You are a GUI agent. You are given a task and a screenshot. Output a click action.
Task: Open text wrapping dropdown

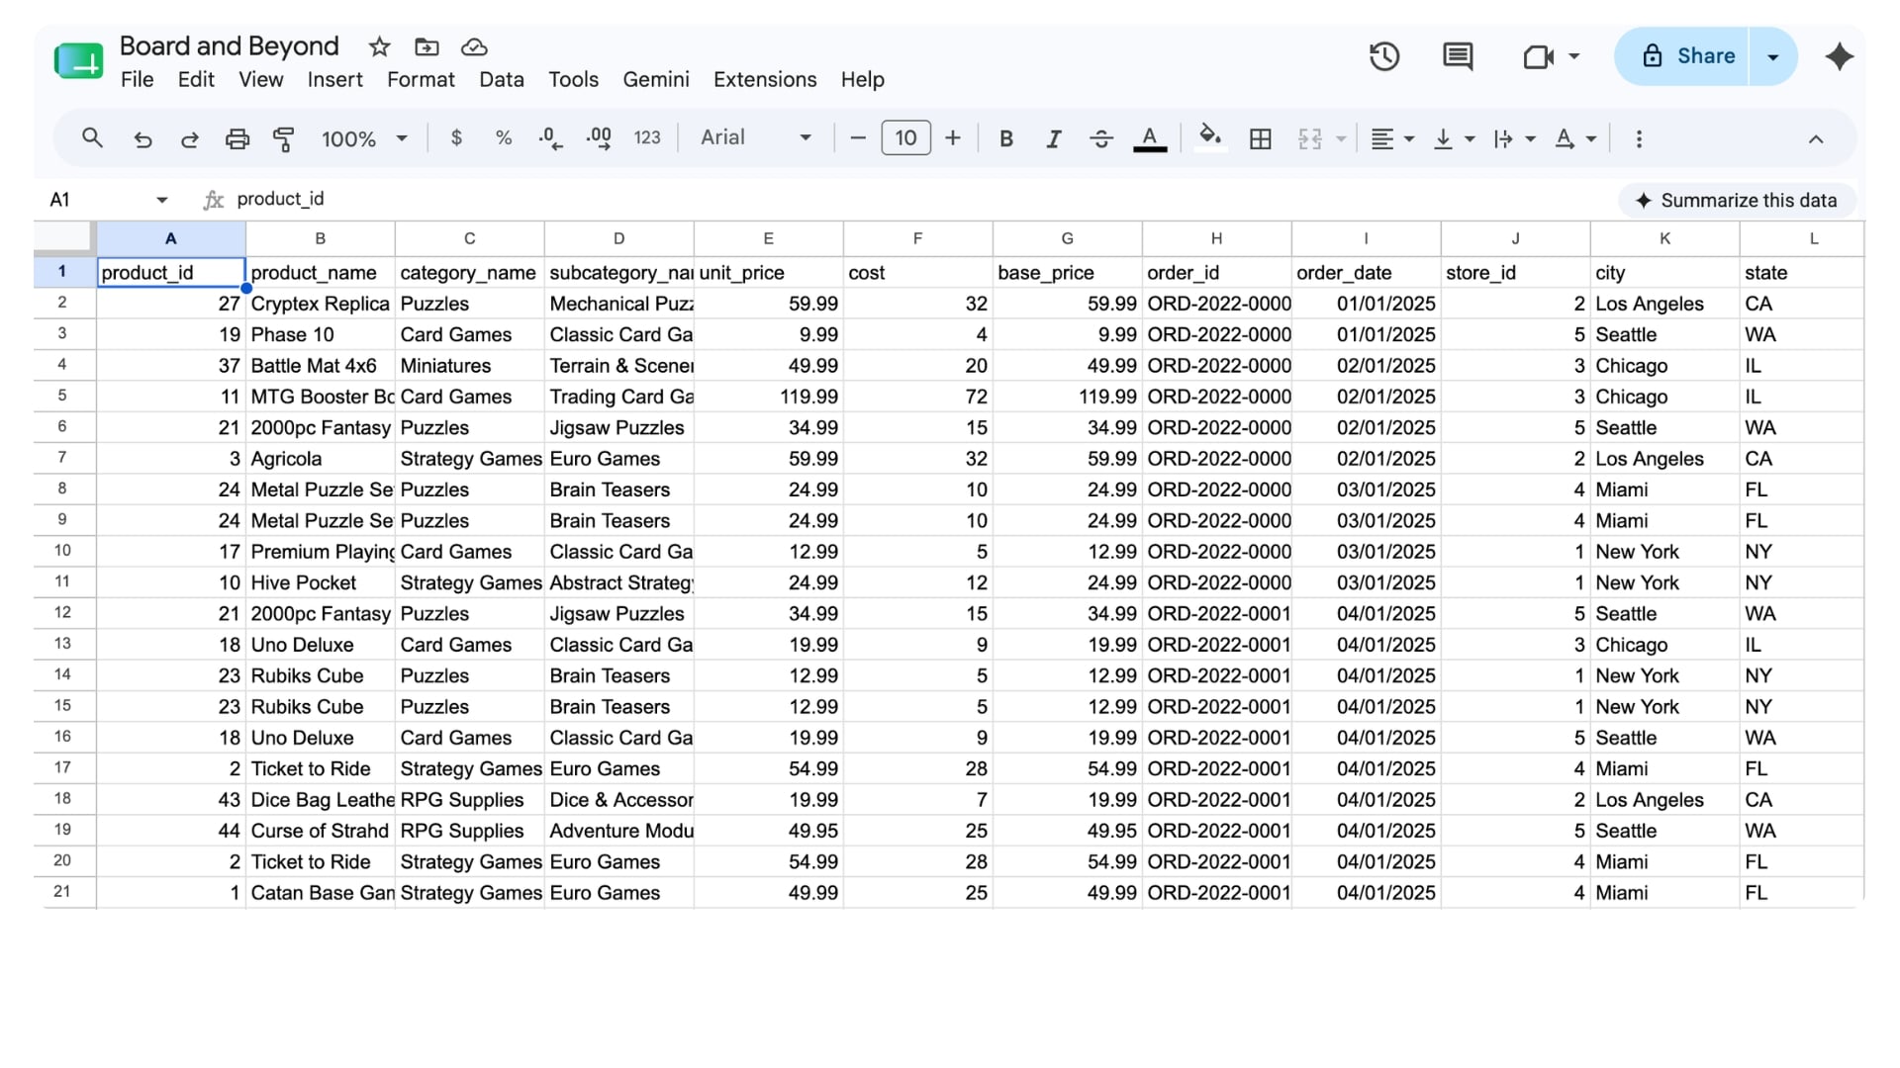pyautogui.click(x=1514, y=139)
